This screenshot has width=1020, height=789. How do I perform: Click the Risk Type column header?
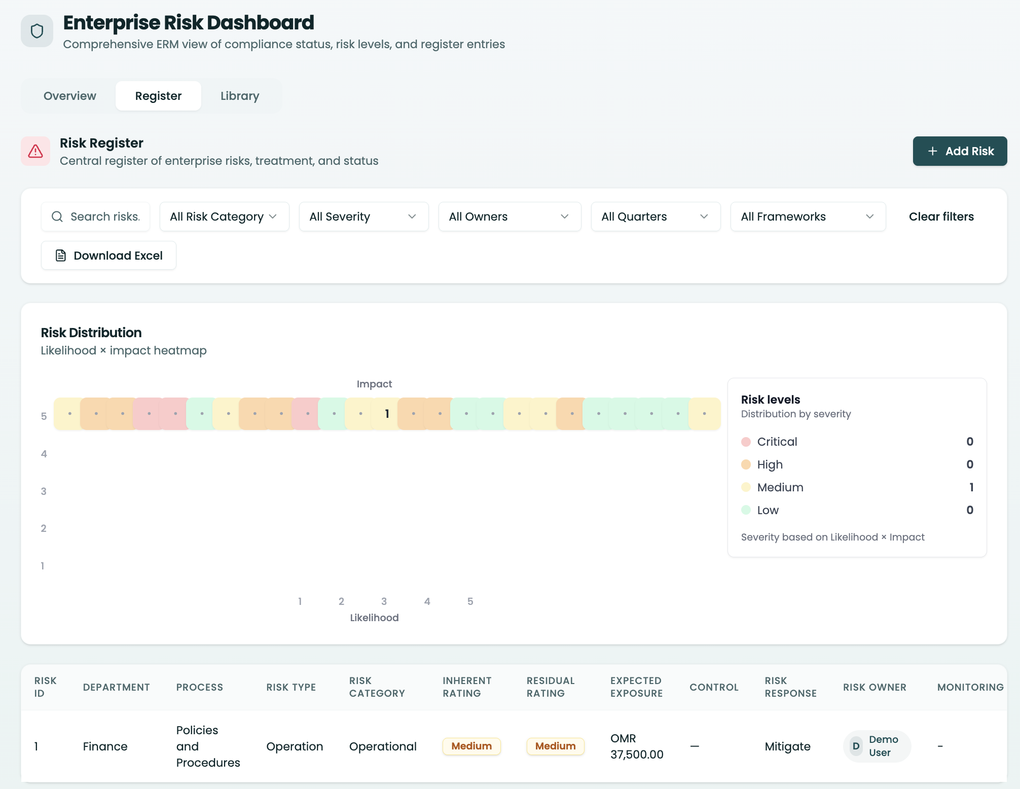[291, 687]
